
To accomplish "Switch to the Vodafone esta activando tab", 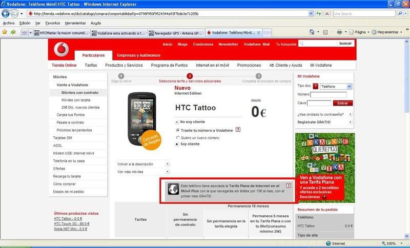I will point(119,33).
